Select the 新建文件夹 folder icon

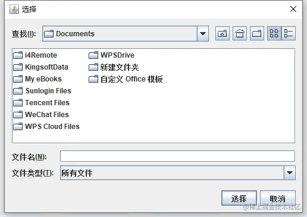pos(93,67)
